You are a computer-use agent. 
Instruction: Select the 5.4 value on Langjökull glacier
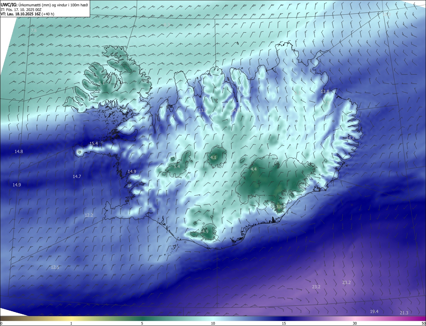[x=177, y=166]
